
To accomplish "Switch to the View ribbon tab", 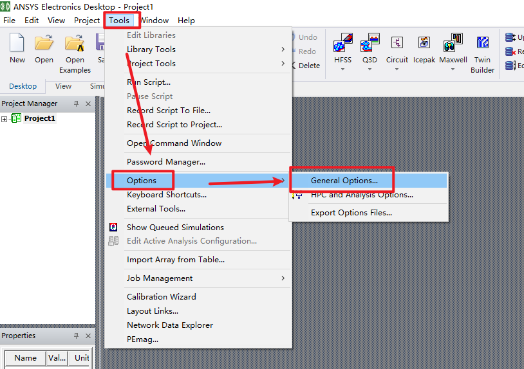I will tap(63, 86).
